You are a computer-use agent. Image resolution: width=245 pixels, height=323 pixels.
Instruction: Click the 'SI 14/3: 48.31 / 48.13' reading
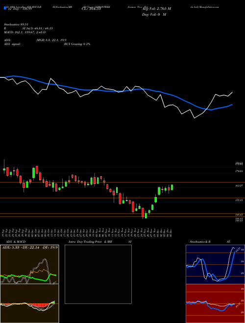click(x=38, y=28)
